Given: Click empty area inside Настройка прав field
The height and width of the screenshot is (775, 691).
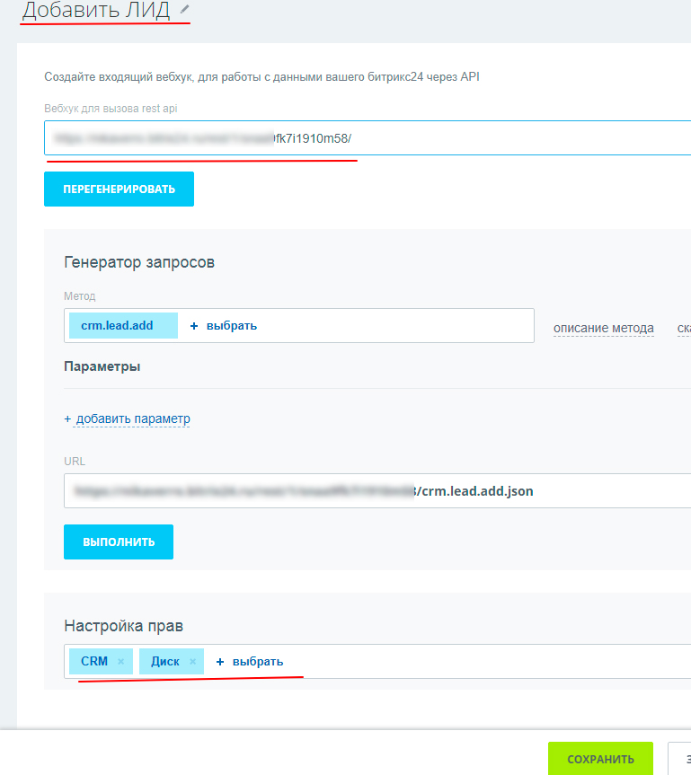Looking at the screenshot, I should coord(485,662).
